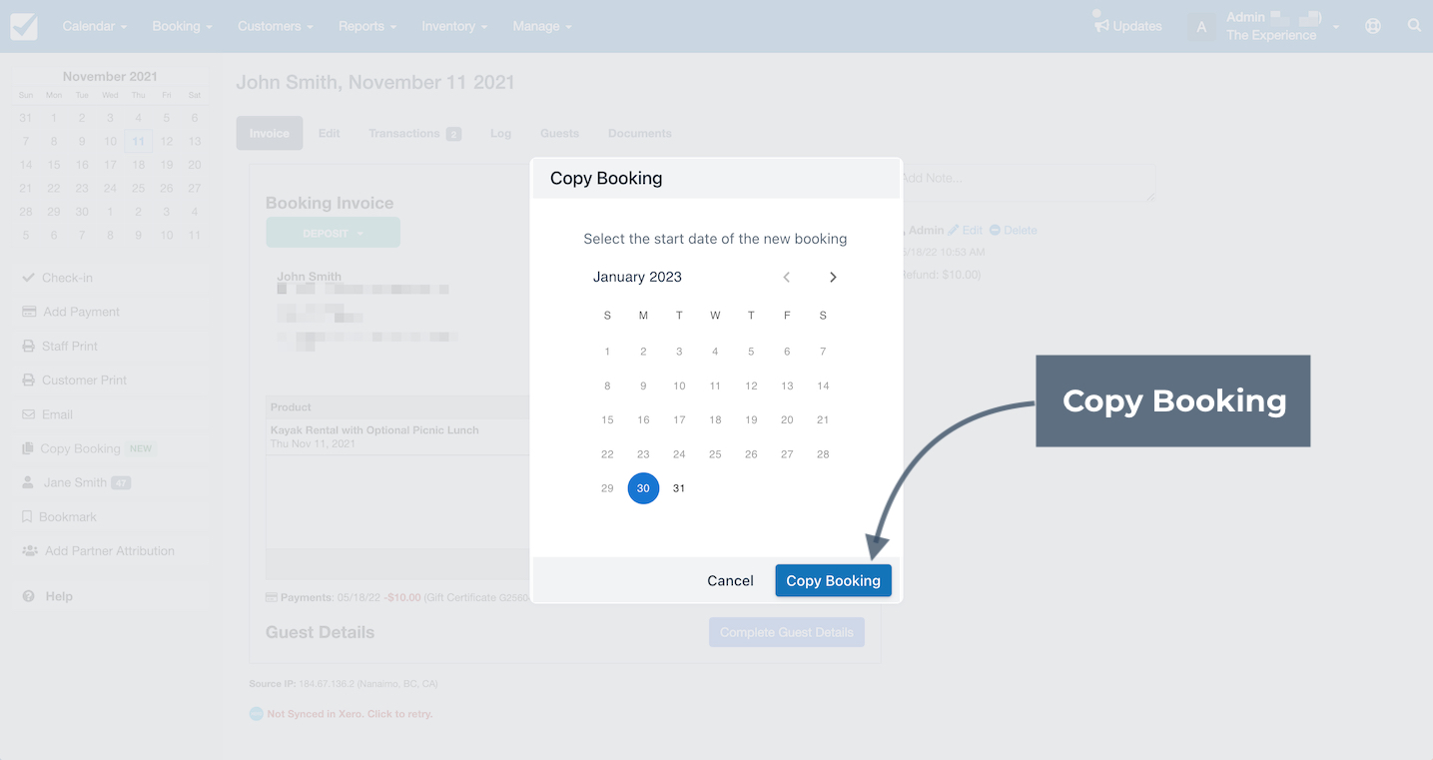Open the search magnifier icon
This screenshot has width=1433, height=760.
pyautogui.click(x=1414, y=26)
